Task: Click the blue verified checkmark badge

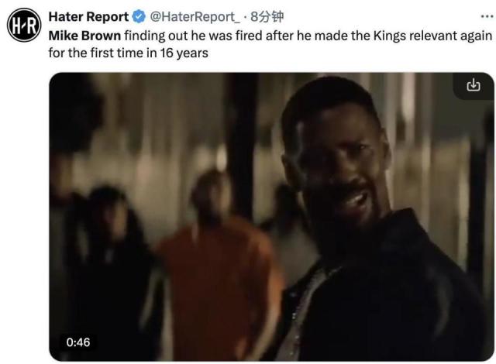Action: (138, 16)
